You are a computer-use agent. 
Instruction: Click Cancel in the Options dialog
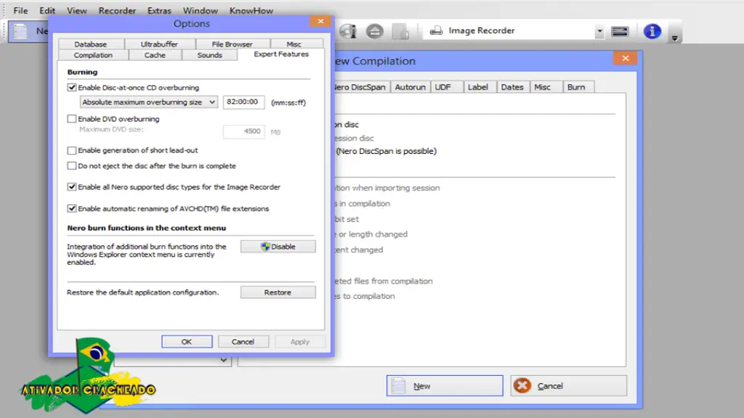click(243, 342)
